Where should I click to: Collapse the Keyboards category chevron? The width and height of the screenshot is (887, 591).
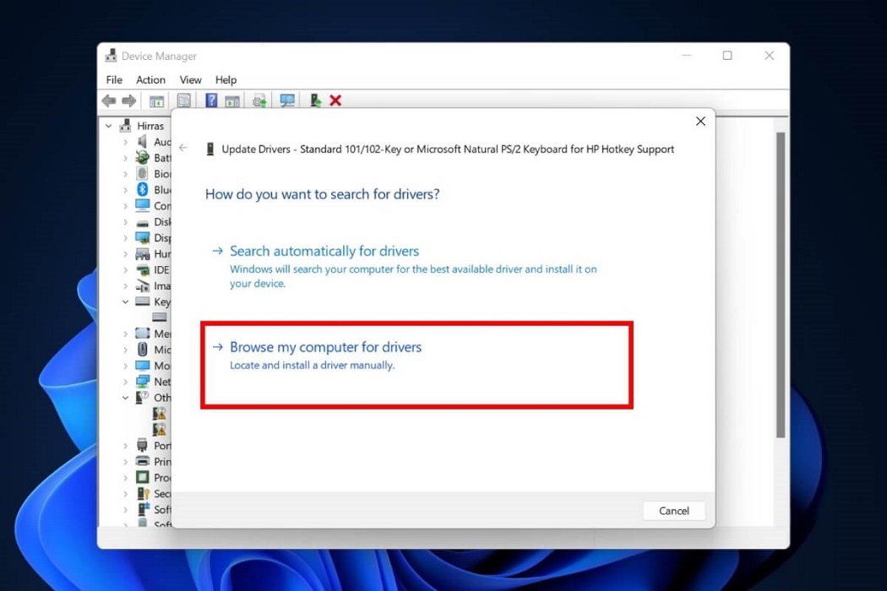tap(125, 301)
